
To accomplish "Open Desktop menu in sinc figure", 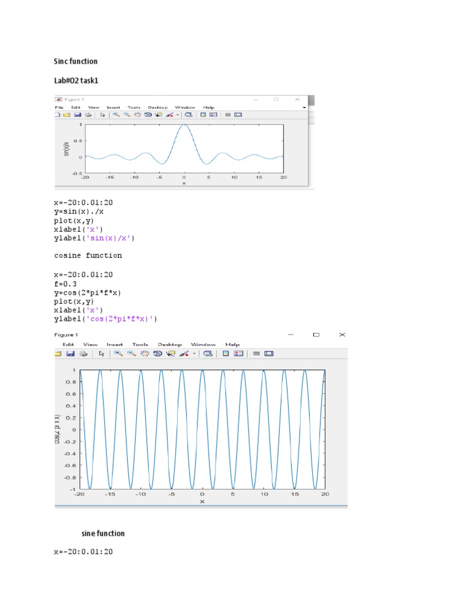I will [x=158, y=108].
